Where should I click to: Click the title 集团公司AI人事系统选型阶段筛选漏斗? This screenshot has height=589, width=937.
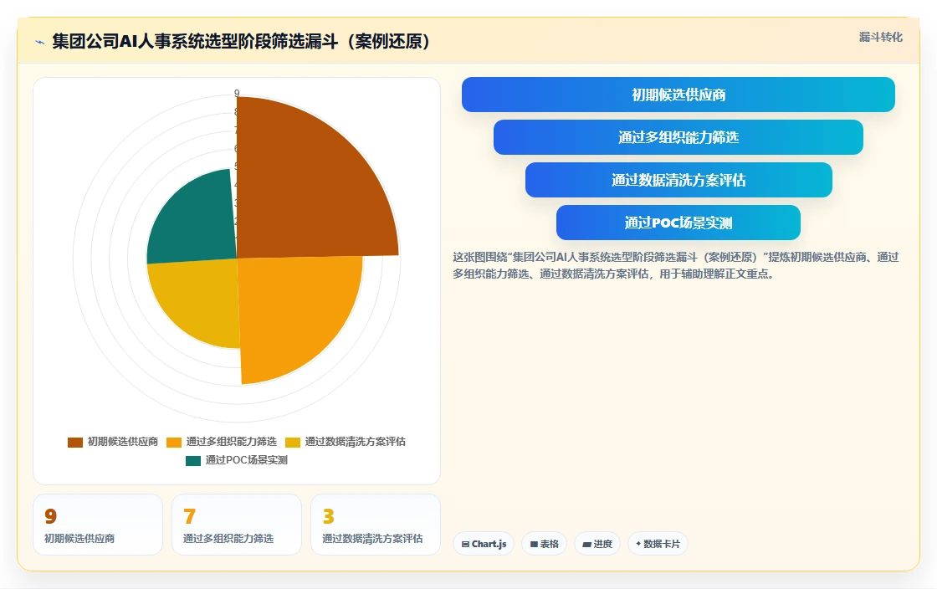[x=241, y=41]
